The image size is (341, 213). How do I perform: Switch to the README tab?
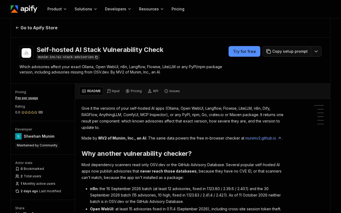tap(91, 91)
